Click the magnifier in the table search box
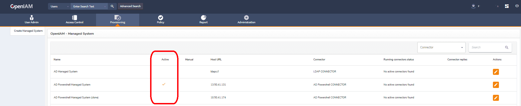 [x=507, y=48]
